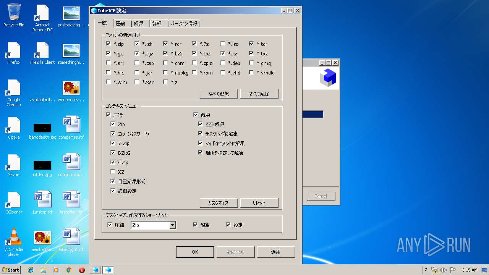Toggle the 7-Zip context menu checkbox

113,143
